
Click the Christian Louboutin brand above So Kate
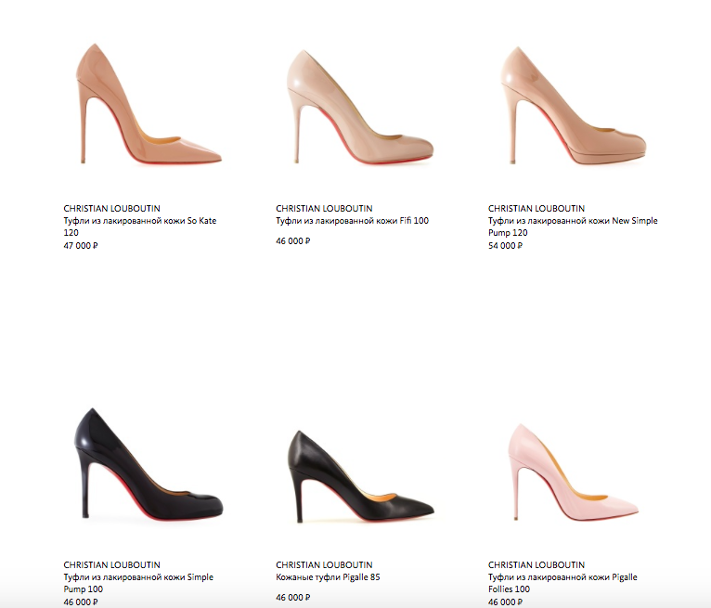[x=111, y=209]
